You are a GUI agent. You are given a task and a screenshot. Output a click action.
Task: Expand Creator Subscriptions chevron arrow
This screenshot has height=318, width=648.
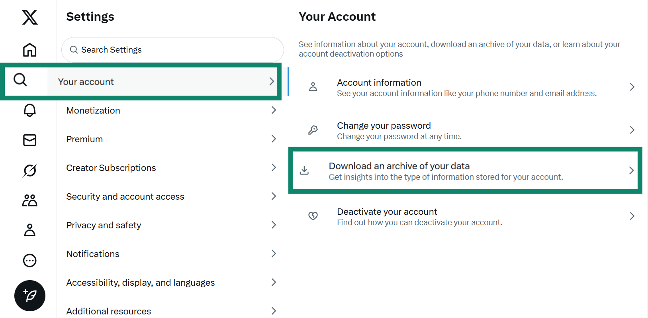click(274, 168)
